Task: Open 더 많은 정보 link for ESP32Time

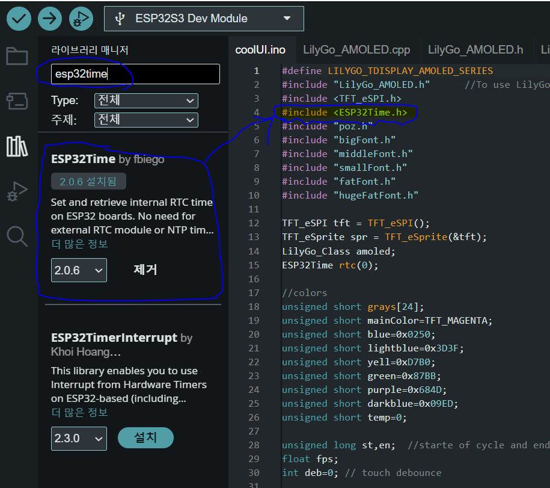Action: coord(79,244)
